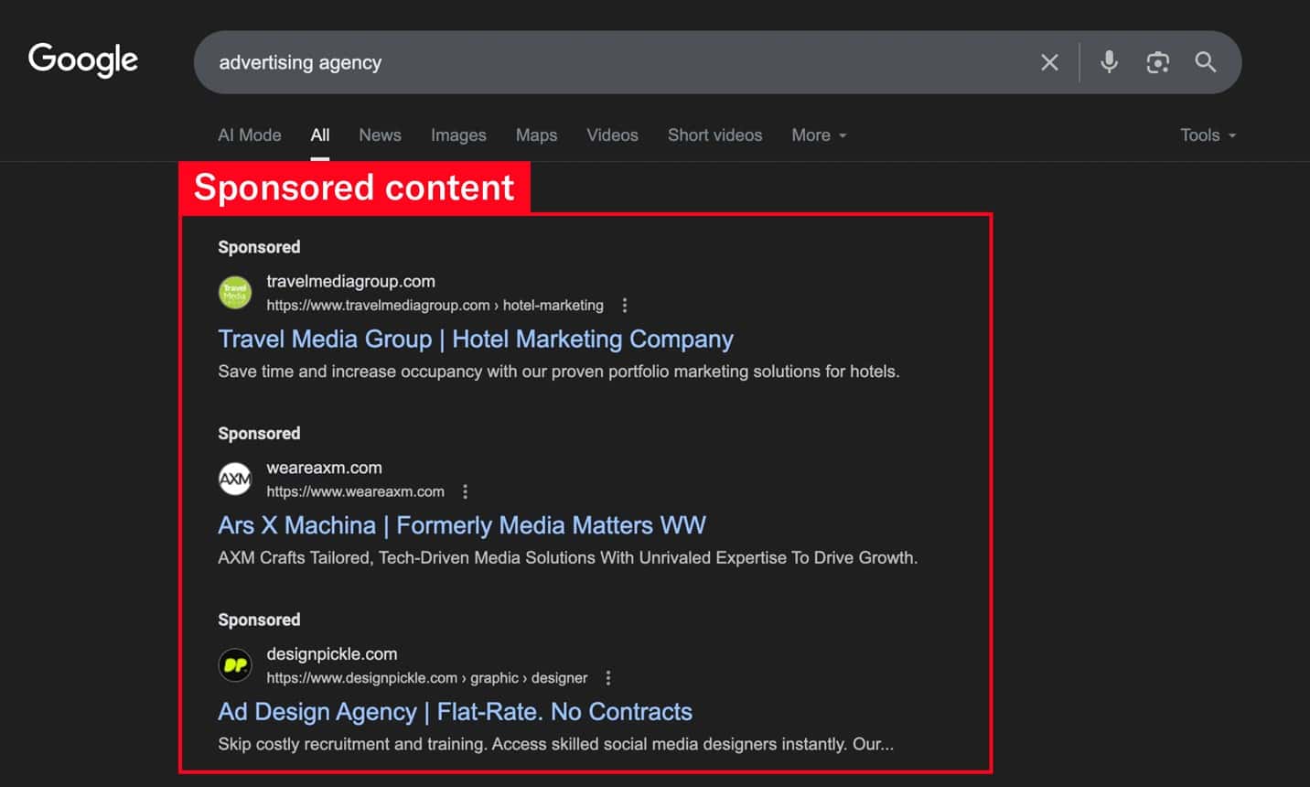Click 'Skip costly recruitment' description text

coord(555,744)
